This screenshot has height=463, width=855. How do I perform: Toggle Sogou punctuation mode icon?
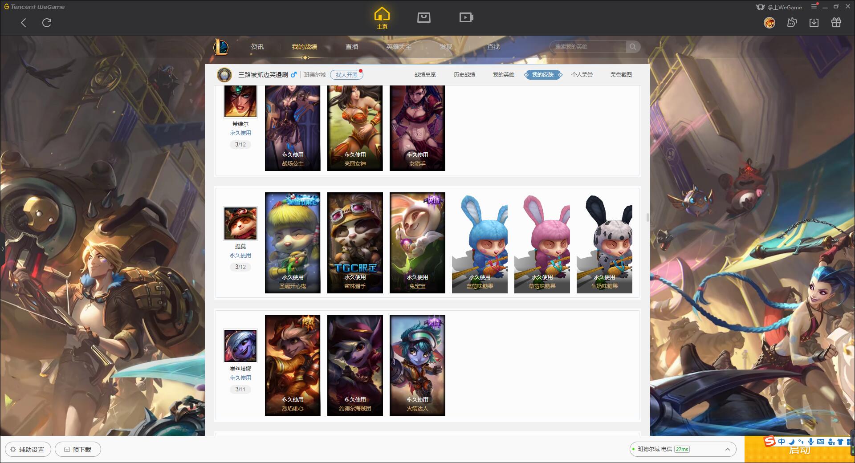(x=801, y=442)
